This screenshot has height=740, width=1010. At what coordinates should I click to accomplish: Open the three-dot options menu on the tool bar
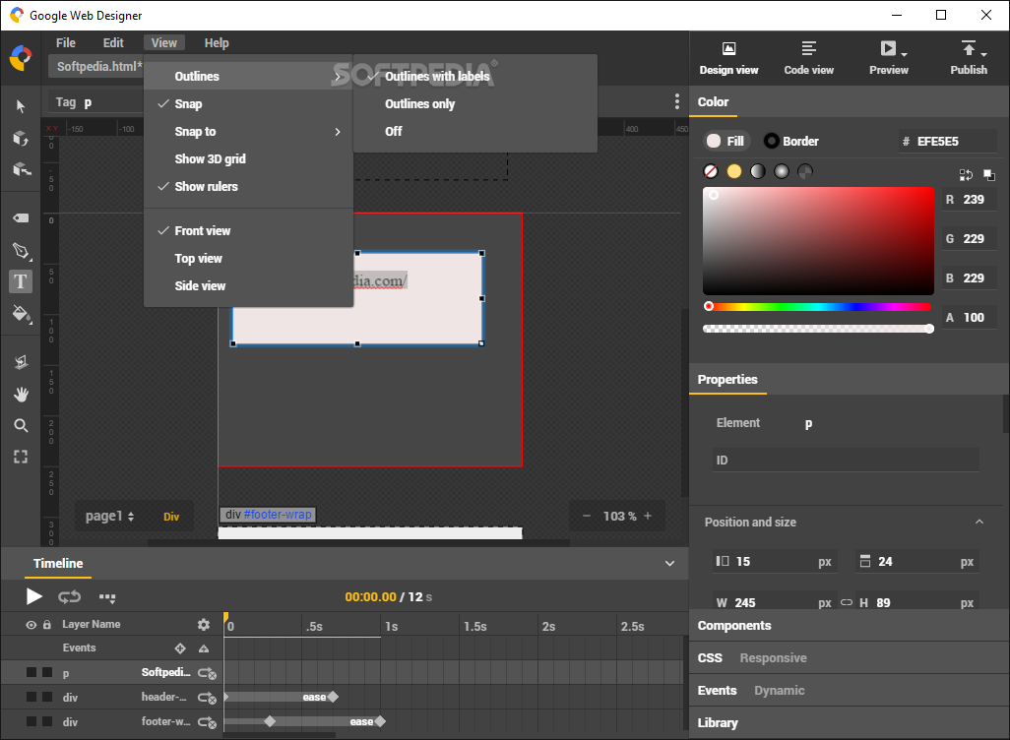click(676, 101)
